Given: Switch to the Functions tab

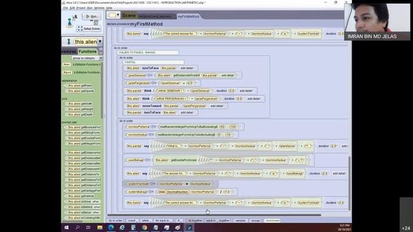Looking at the screenshot, I should (88, 52).
